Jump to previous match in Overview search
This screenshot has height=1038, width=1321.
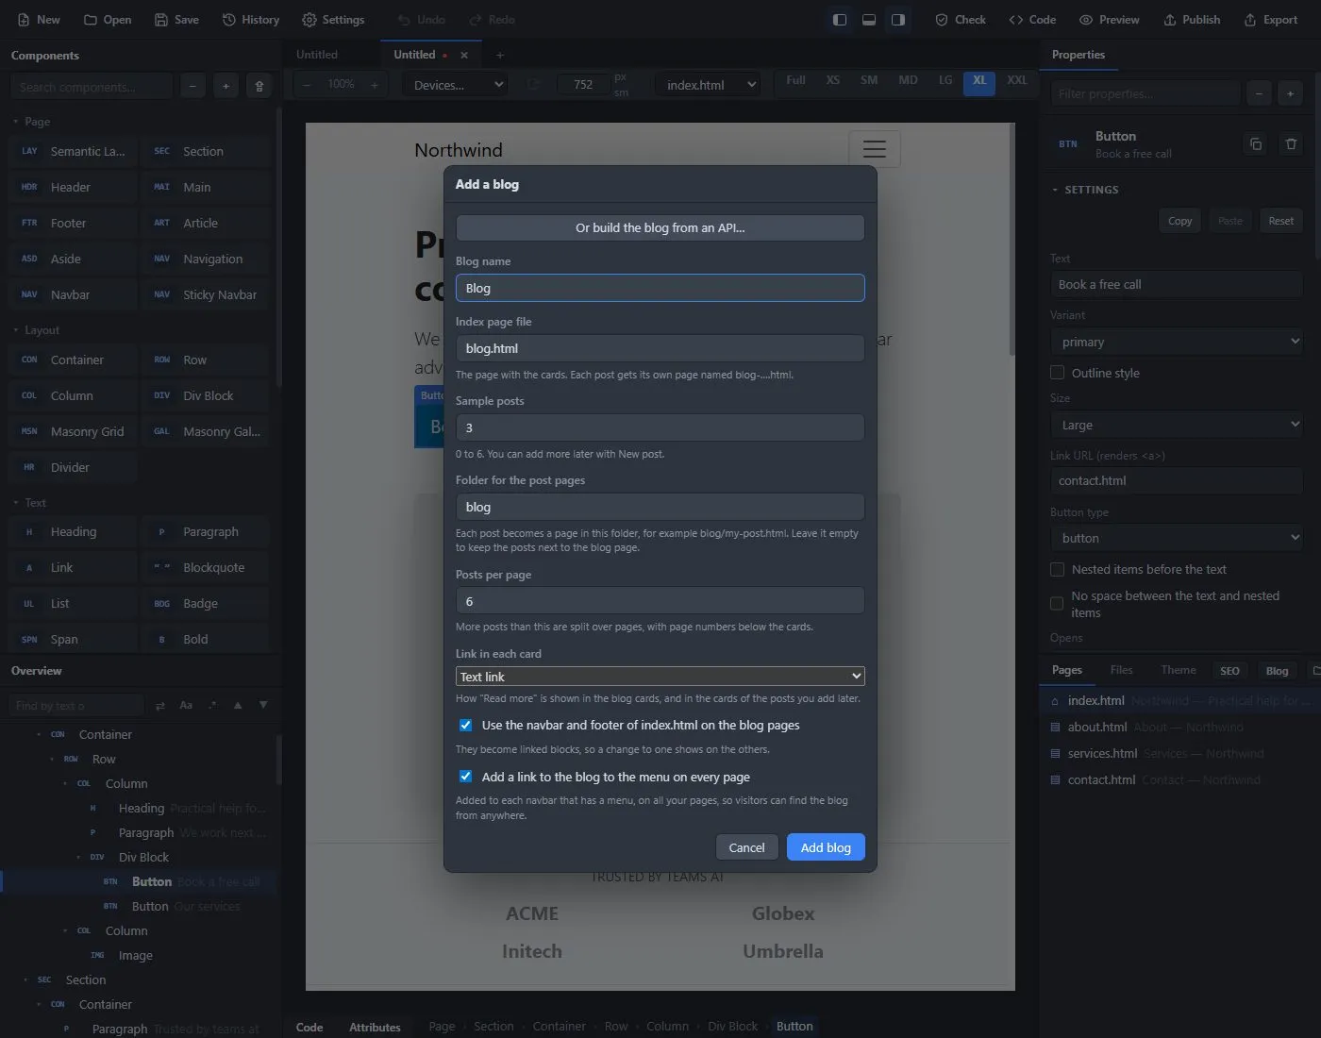(x=238, y=705)
